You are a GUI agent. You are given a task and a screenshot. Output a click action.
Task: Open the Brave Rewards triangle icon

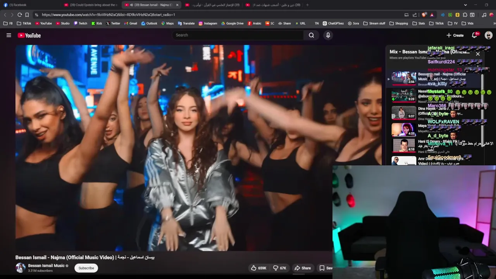coord(431,15)
